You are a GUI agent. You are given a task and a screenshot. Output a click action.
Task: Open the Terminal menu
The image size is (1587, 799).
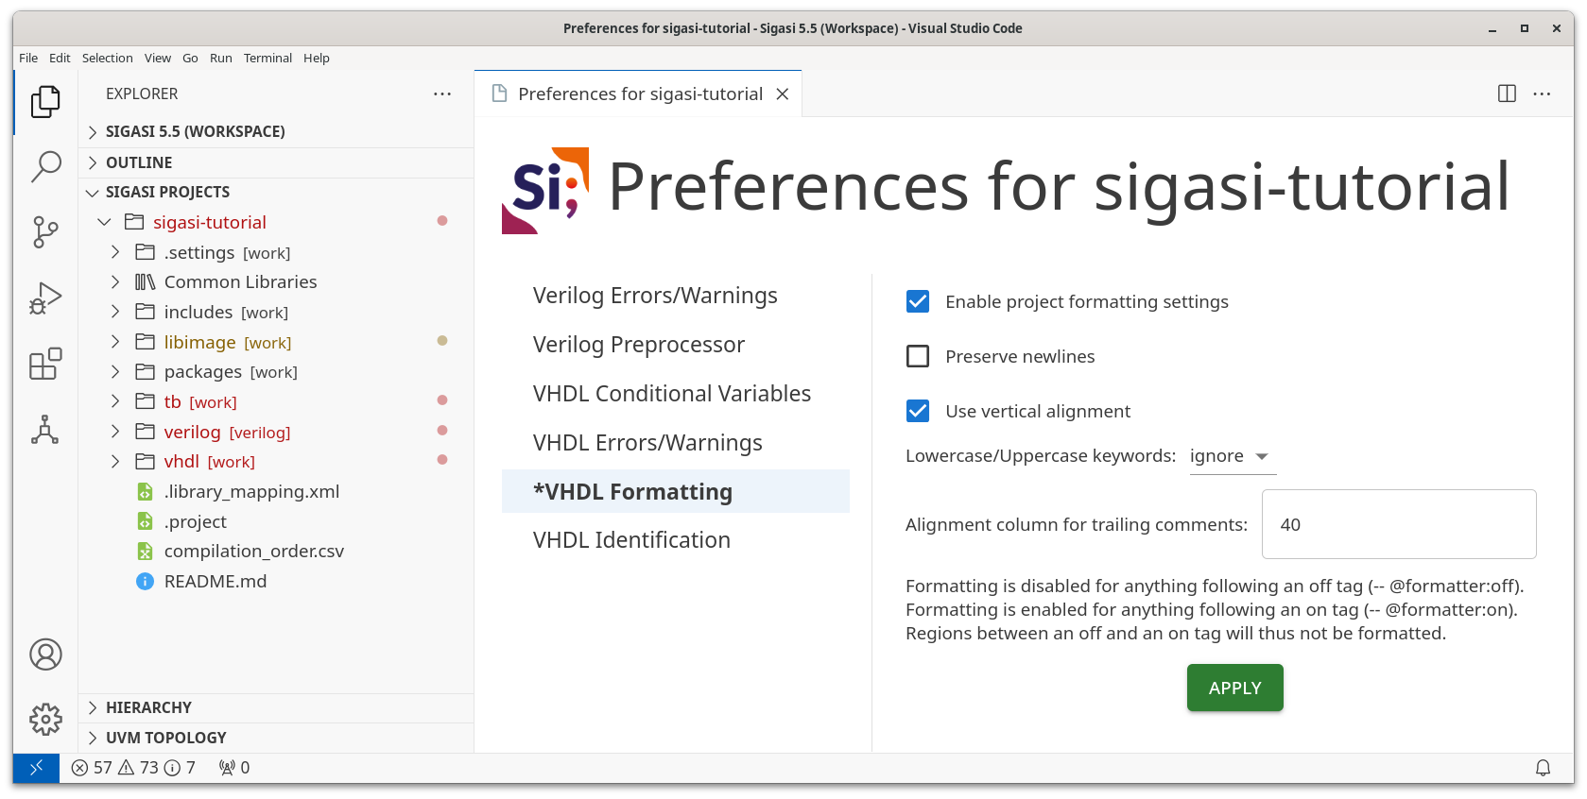coord(267,58)
